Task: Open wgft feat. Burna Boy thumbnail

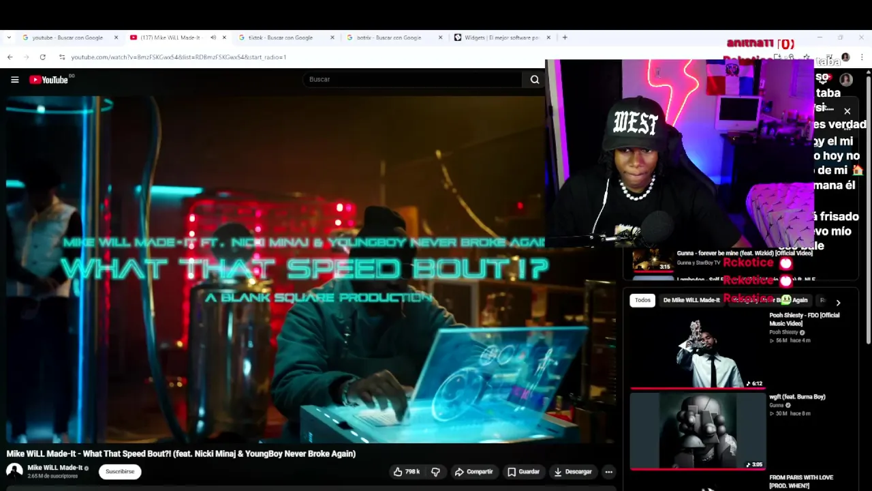Action: point(698,432)
